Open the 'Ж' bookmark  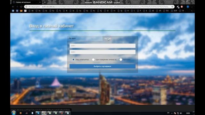[x=65, y=11]
